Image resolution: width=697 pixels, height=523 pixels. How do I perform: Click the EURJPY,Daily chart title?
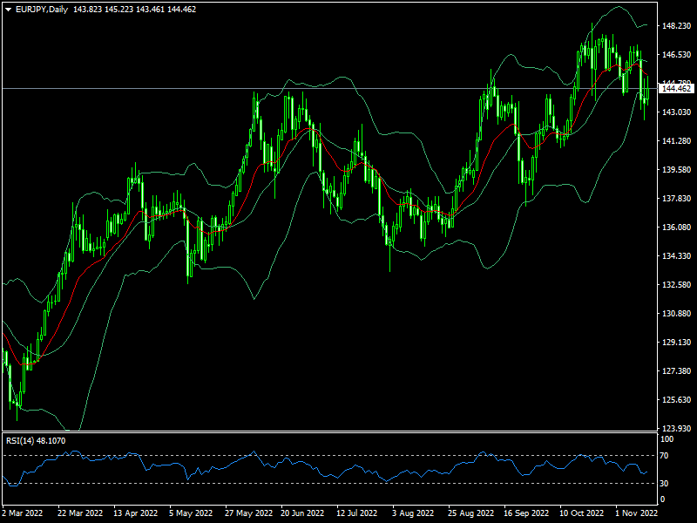(x=42, y=10)
